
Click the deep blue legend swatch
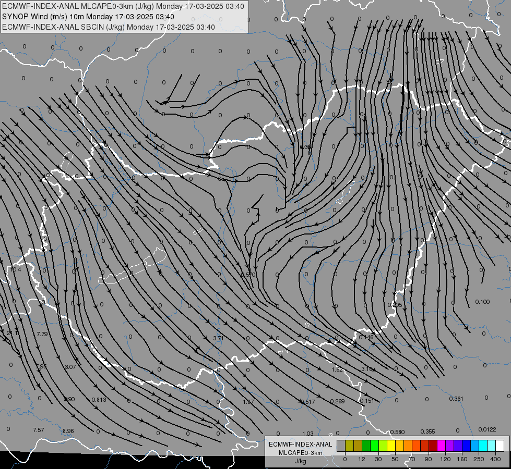click(467, 446)
